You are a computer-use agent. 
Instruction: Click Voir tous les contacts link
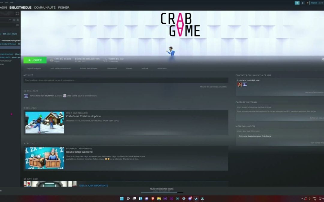[x=314, y=92]
